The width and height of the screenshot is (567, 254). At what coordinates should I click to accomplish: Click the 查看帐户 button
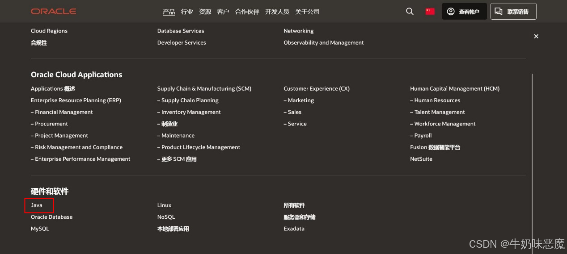[x=464, y=11]
